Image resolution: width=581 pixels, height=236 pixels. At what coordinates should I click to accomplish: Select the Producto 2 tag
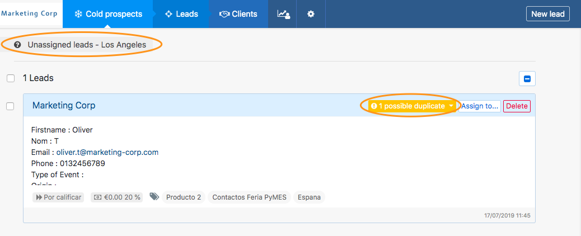point(184,197)
